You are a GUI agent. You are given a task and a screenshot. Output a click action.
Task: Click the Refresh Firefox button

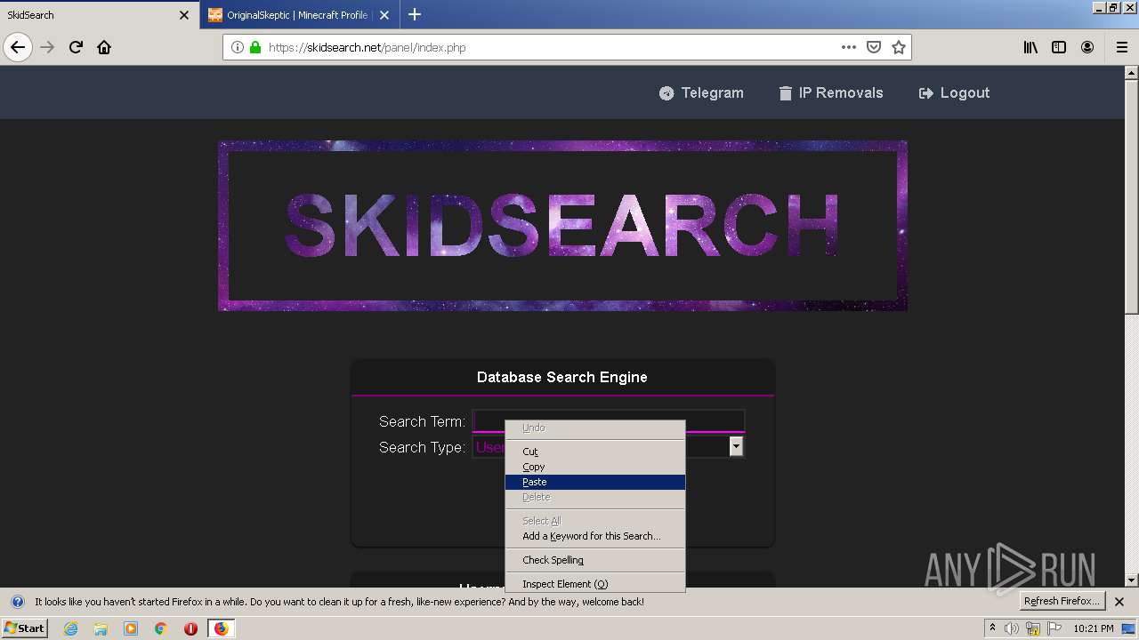coord(1062,601)
